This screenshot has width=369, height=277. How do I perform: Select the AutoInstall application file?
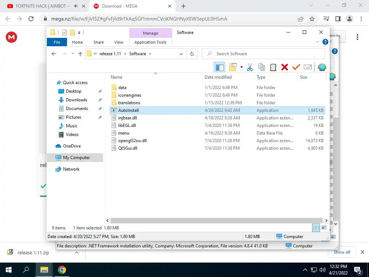click(217, 110)
